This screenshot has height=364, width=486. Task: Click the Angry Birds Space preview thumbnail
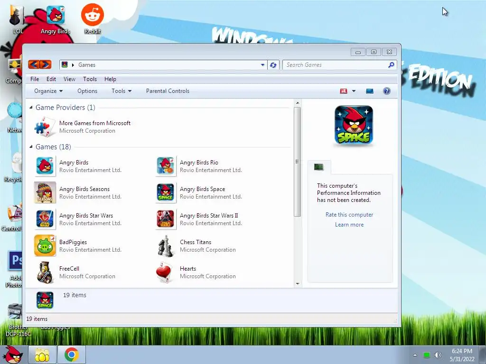[x=354, y=125]
